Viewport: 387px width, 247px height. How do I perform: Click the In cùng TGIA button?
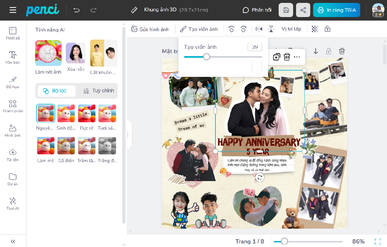point(337,10)
